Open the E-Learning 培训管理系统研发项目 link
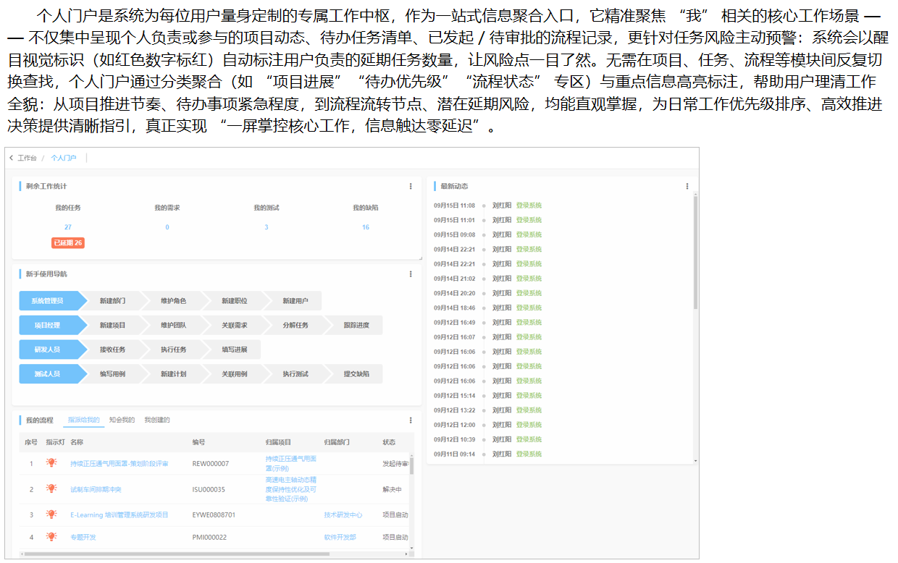The image size is (898, 563). click(117, 515)
